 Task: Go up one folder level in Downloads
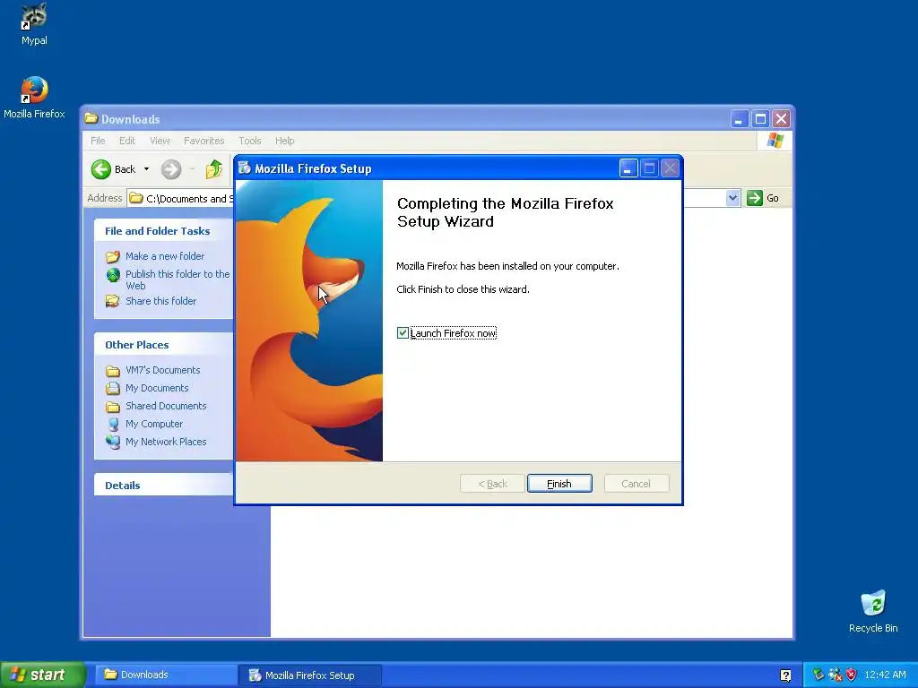(214, 169)
